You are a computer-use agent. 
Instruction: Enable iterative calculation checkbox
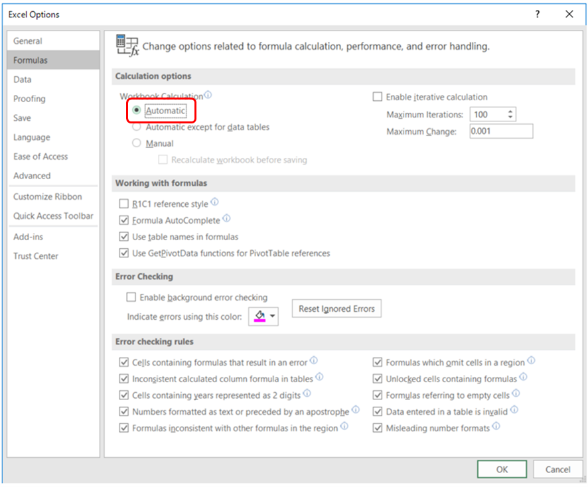point(377,97)
